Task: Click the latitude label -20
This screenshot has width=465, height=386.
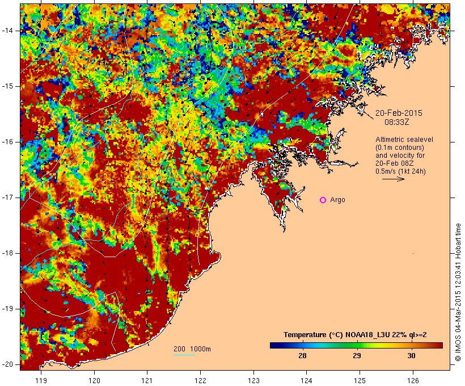Action: tap(7, 364)
